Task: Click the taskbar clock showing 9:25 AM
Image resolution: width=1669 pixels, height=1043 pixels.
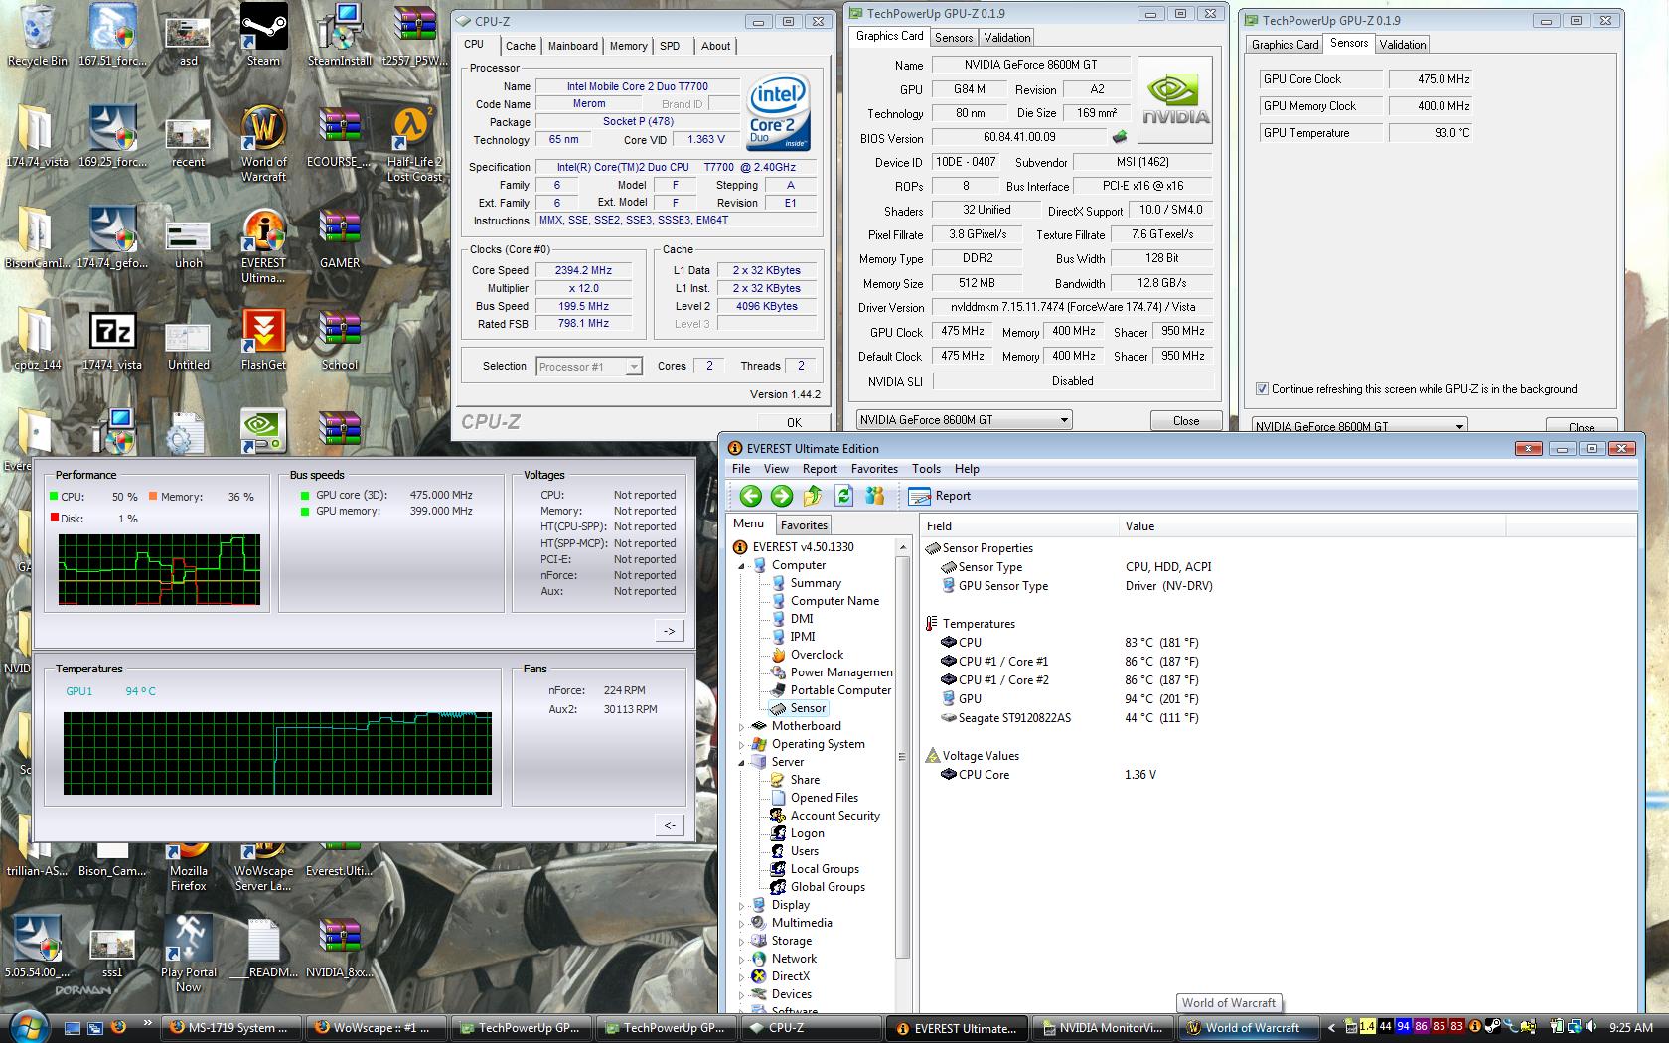Action: (x=1630, y=1028)
